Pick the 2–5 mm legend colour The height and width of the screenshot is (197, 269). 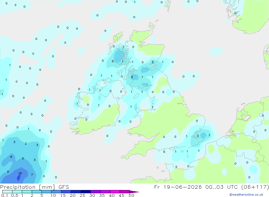(37, 192)
